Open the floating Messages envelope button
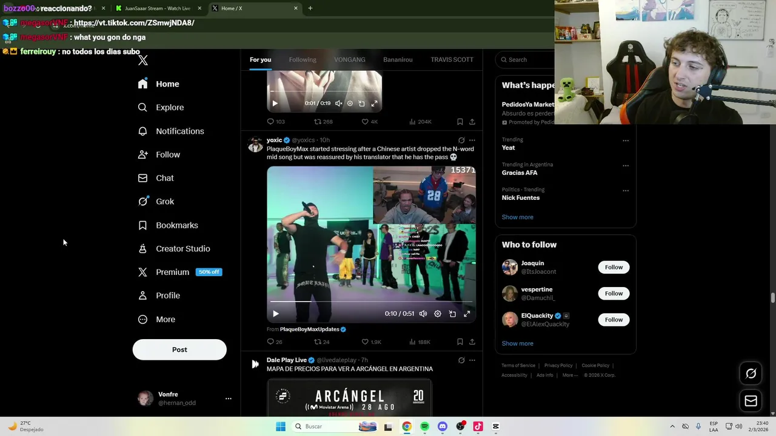Viewport: 776px width, 436px height. click(751, 401)
